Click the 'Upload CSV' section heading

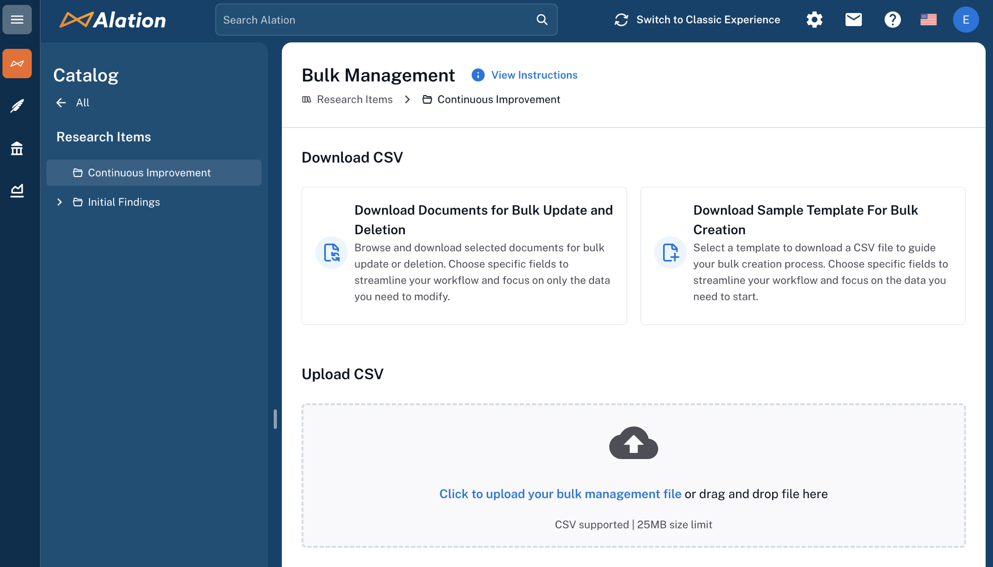342,374
